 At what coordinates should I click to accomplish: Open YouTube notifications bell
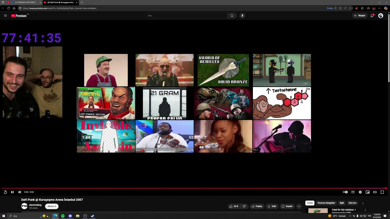click(372, 16)
